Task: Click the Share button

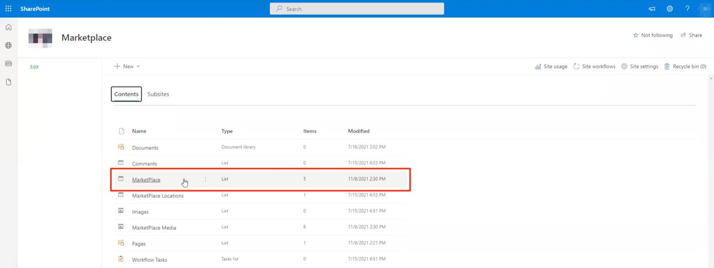Action: click(691, 36)
